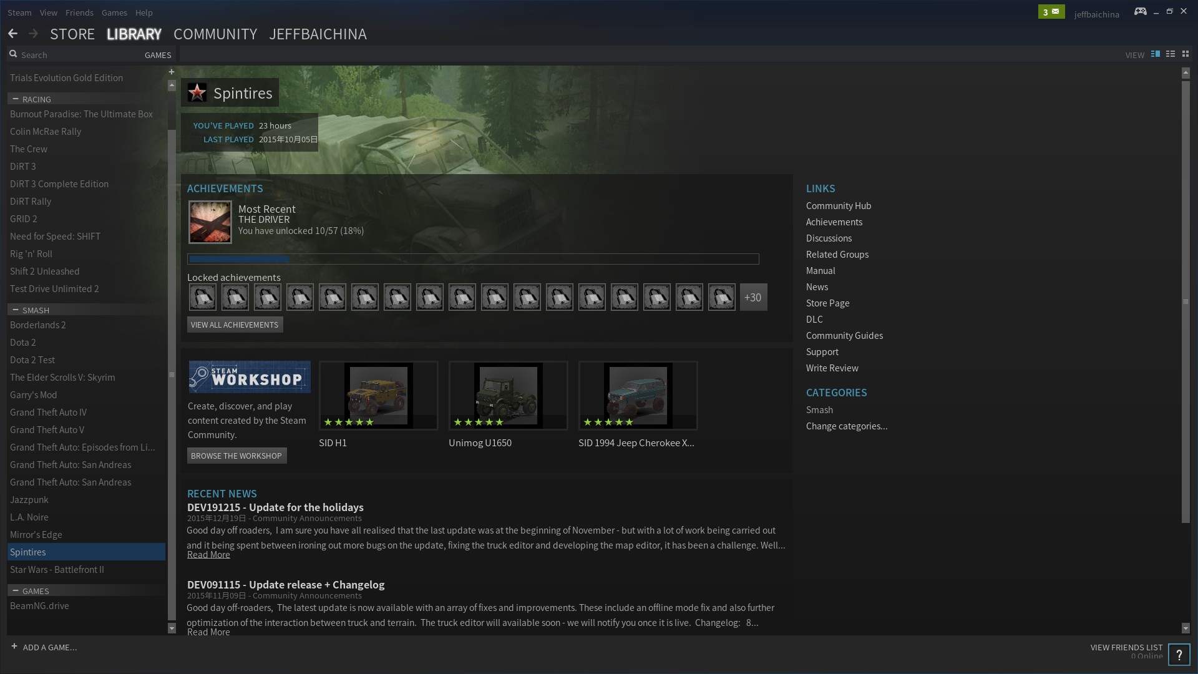Switch to detail view icon
Viewport: 1198px width, 674px height.
click(1156, 54)
